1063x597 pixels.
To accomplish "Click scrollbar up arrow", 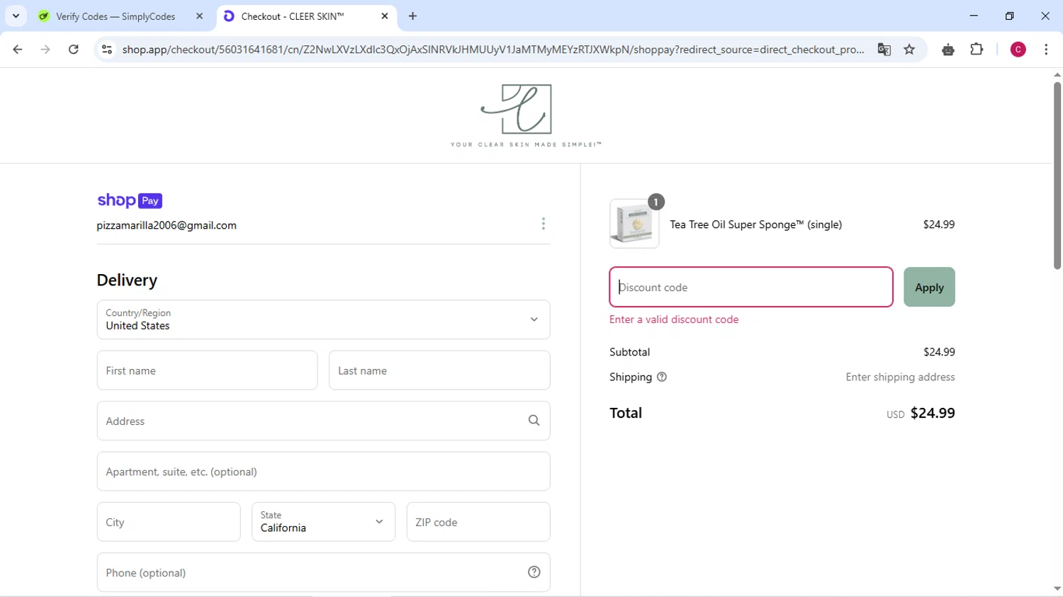I will (x=1057, y=74).
